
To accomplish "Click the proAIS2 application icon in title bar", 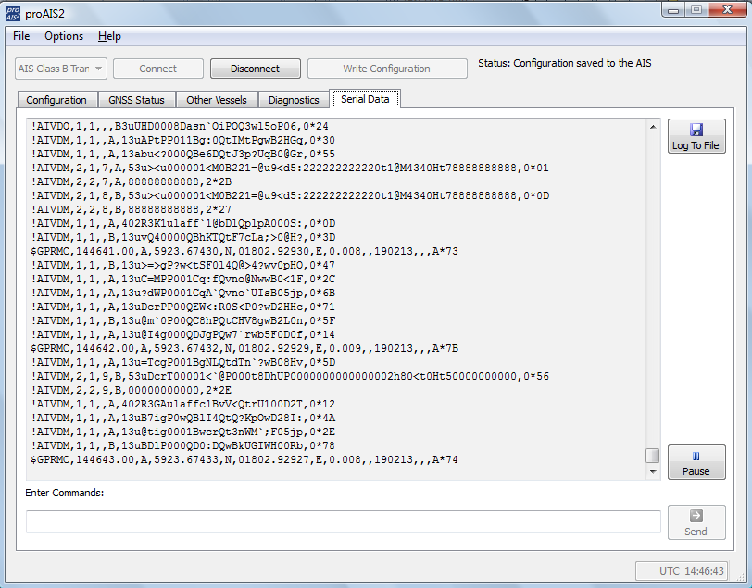I will pos(13,14).
